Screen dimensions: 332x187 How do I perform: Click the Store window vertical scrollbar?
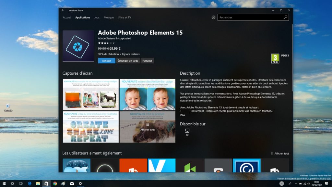click(292, 58)
